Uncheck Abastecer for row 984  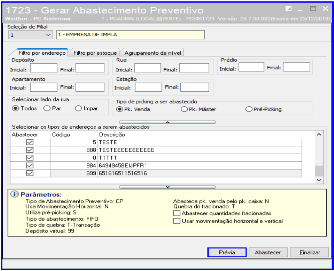pos(30,165)
